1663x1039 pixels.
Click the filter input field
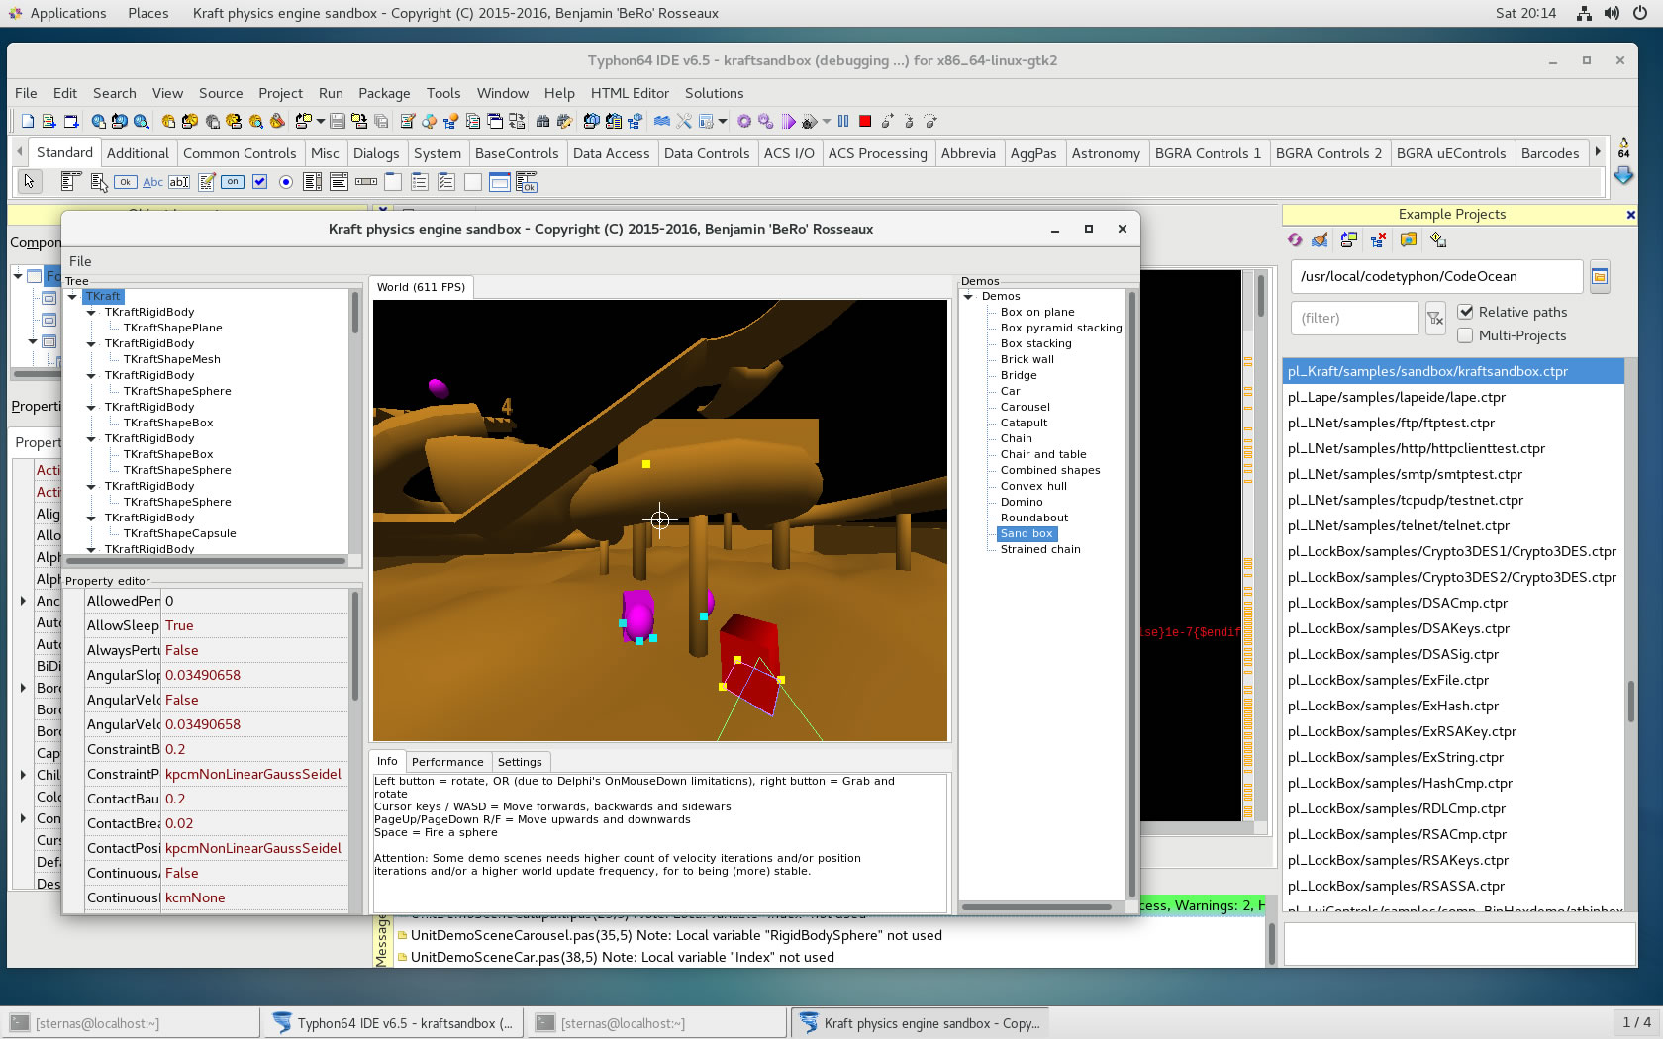(1355, 318)
